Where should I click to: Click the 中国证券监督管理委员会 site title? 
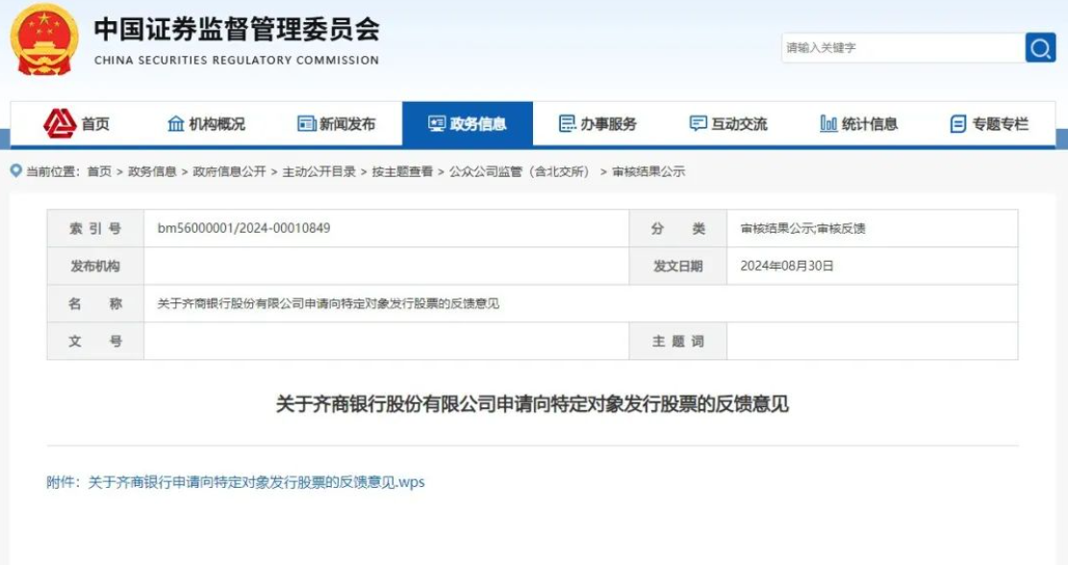coord(237,29)
